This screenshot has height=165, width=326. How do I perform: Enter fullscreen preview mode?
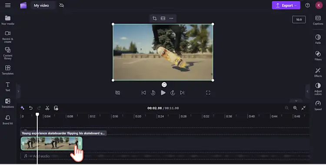point(208,92)
